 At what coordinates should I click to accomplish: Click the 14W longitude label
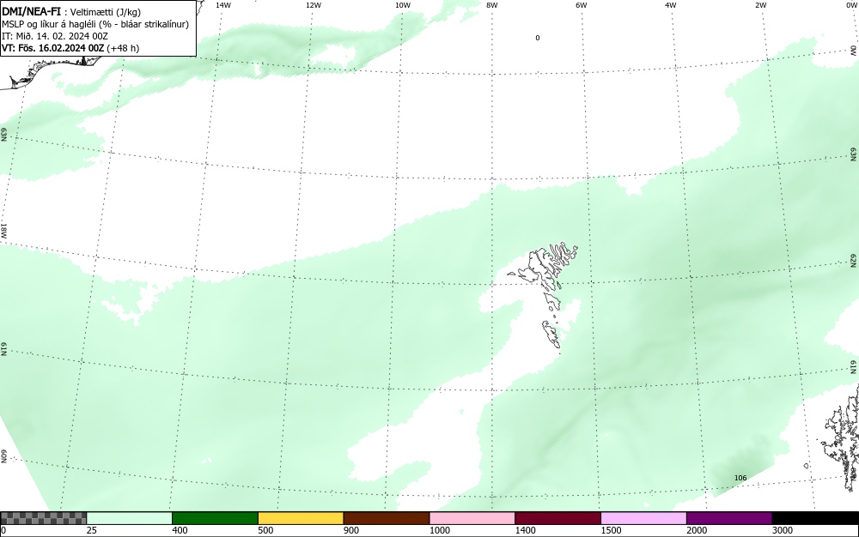coord(223,5)
